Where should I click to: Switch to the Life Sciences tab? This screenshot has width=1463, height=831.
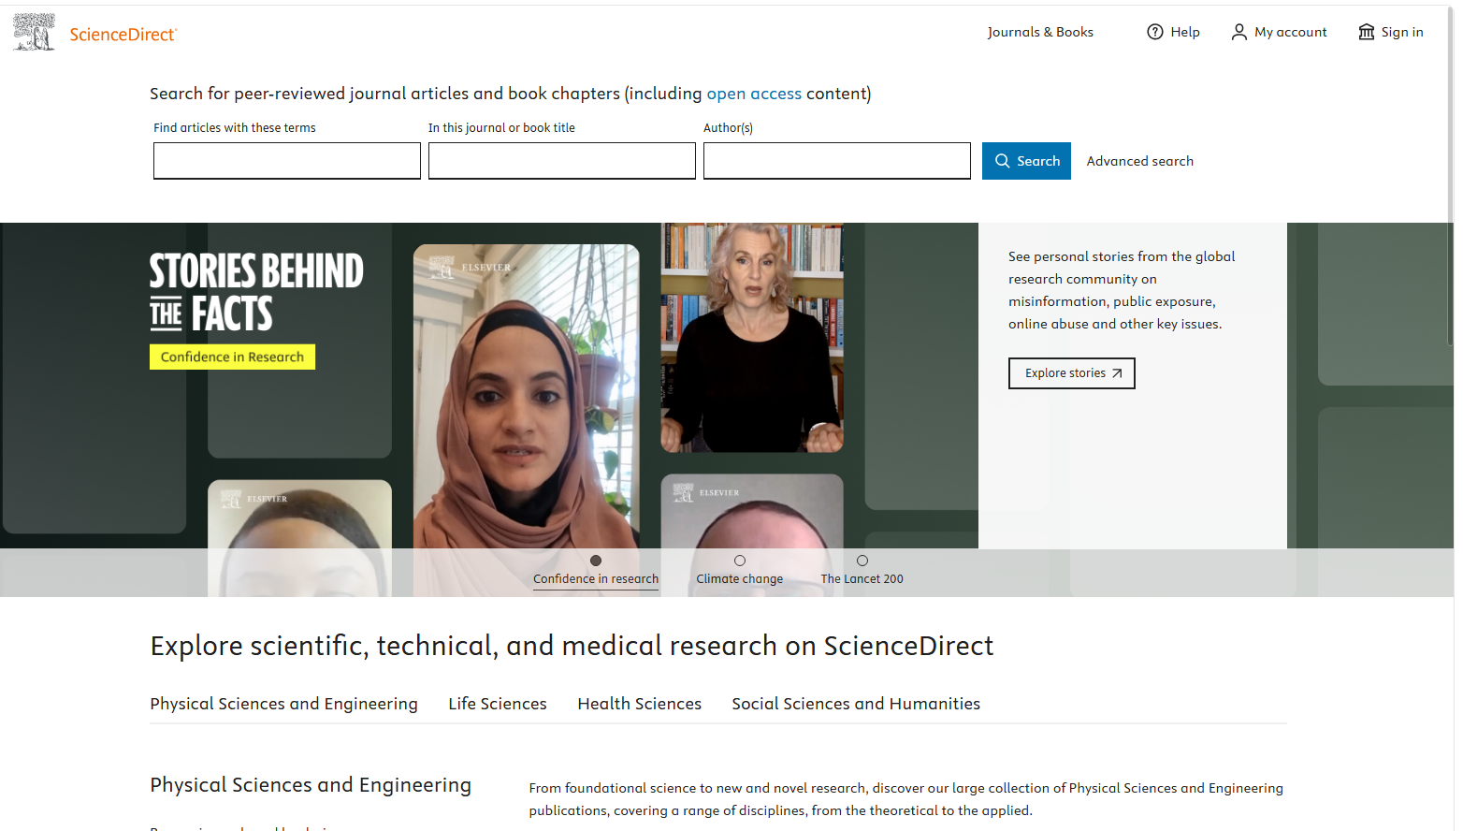pos(497,703)
